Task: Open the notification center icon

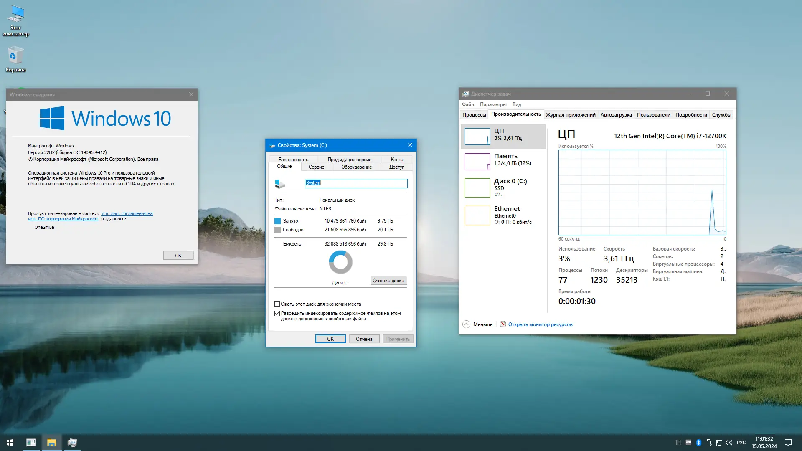Action: coord(788,443)
